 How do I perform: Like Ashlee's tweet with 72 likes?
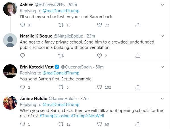(x=99, y=25)
